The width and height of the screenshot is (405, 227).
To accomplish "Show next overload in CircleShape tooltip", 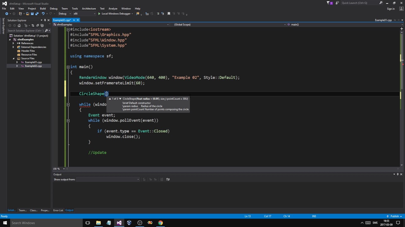I will pyautogui.click(x=120, y=99).
